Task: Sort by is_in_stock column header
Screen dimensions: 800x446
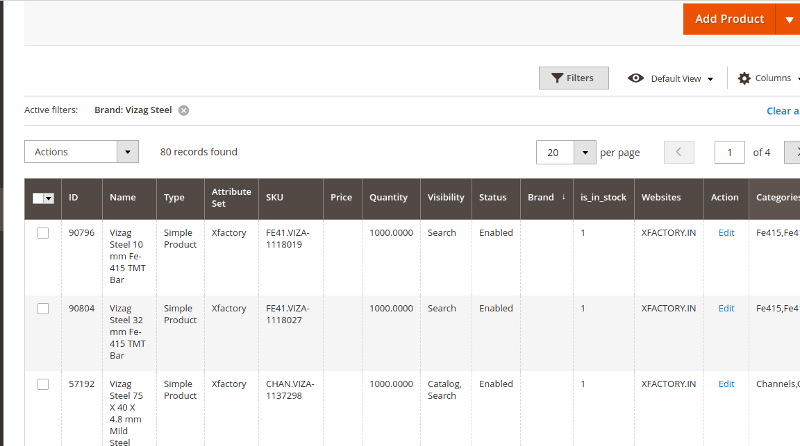Action: [x=603, y=198]
